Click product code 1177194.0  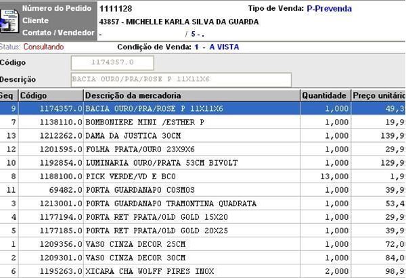point(61,217)
